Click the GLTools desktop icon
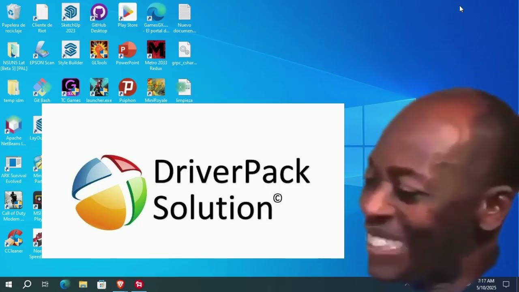Viewport: 519px width, 292px height. [x=99, y=53]
